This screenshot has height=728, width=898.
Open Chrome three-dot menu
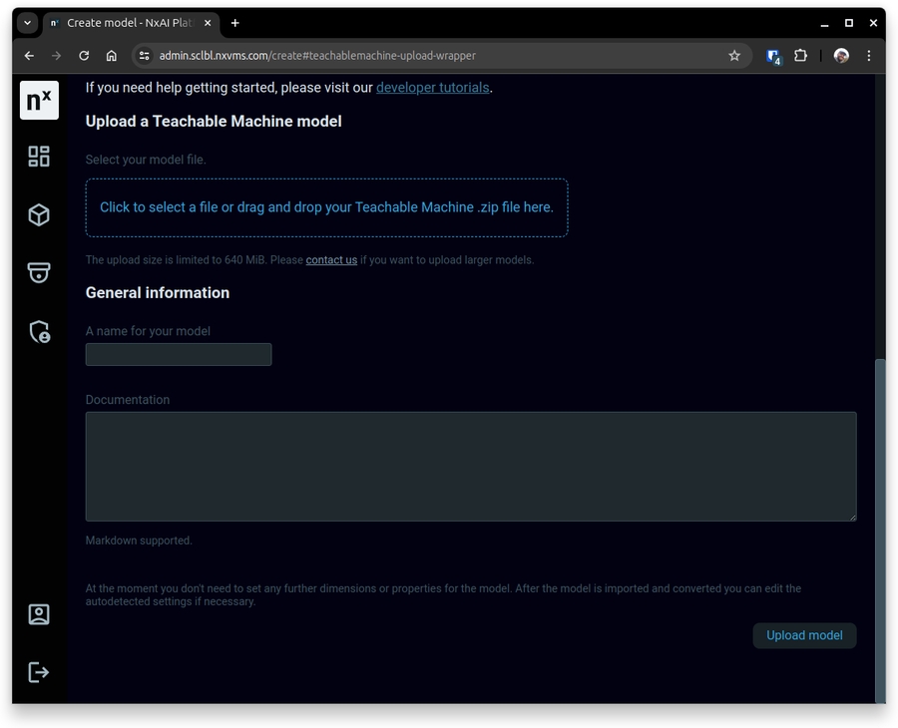click(x=868, y=56)
